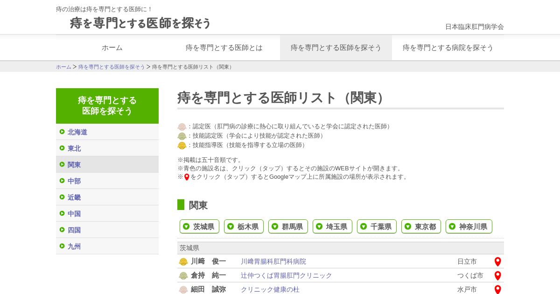Jump to the 茨城県 section

(199, 226)
